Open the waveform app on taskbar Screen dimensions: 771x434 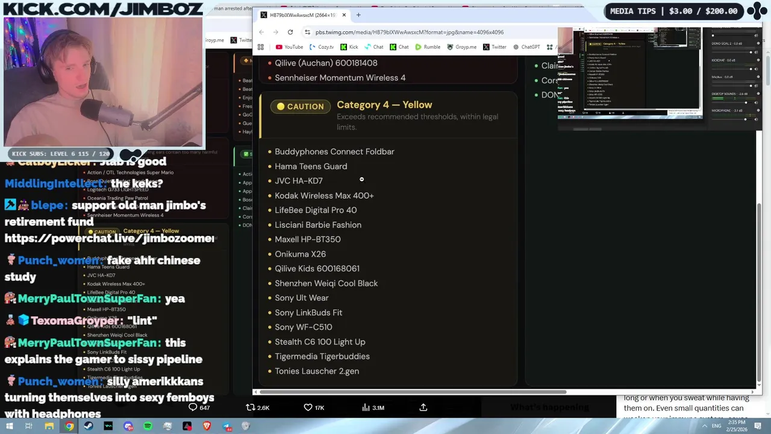point(108,426)
